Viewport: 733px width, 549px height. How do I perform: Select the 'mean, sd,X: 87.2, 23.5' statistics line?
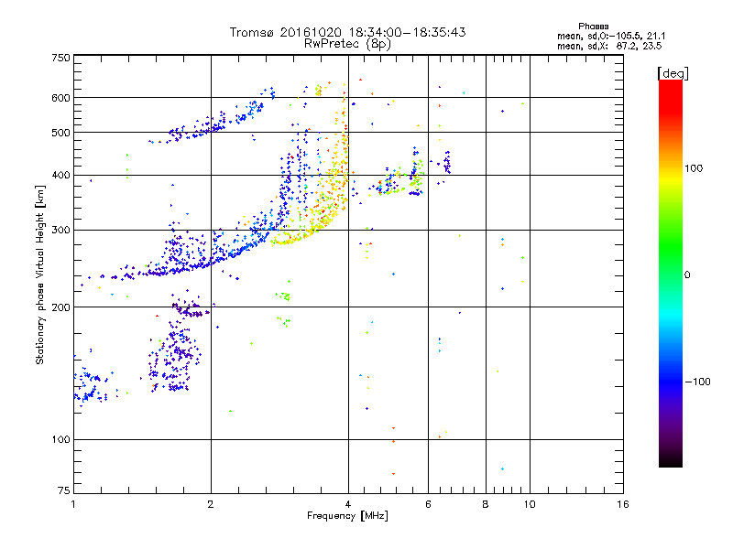[609, 47]
